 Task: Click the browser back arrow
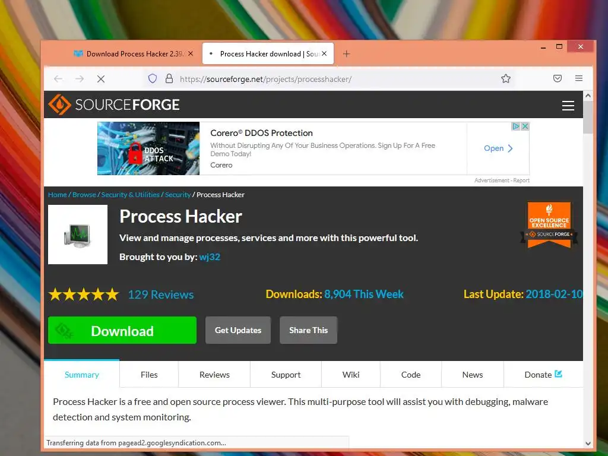[58, 79]
